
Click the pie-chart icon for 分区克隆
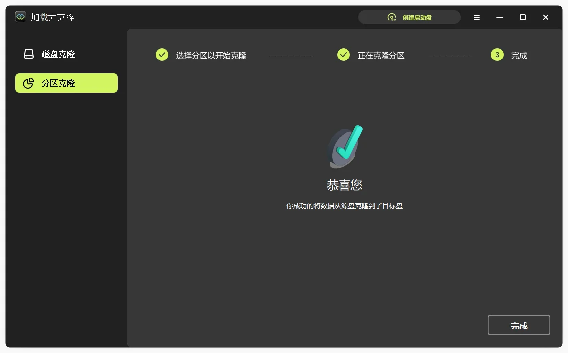click(28, 82)
